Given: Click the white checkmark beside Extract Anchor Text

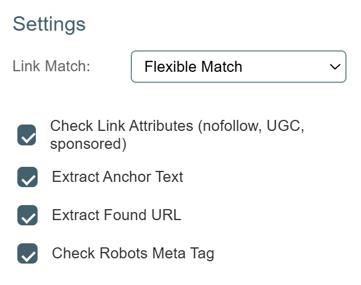Looking at the screenshot, I should (28, 180).
